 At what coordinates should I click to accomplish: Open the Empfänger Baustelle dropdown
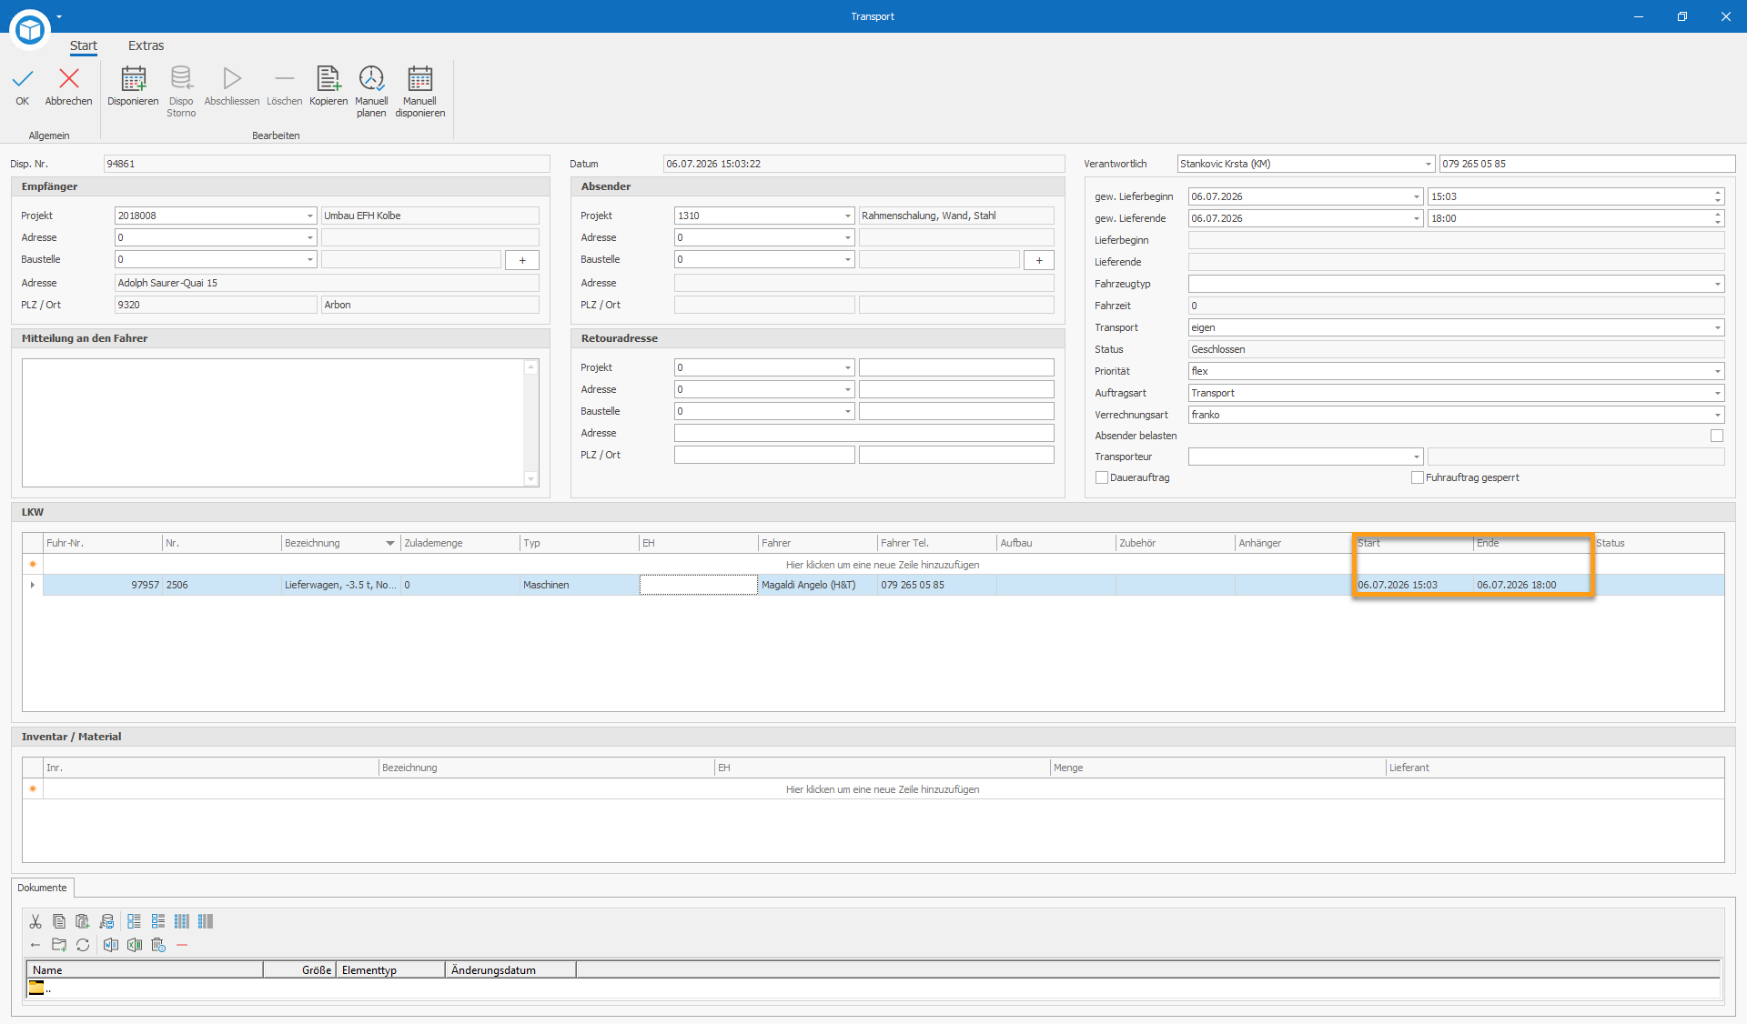point(309,259)
